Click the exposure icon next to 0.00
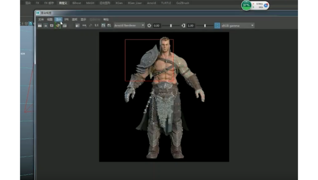The width and height of the screenshot is (318, 180). [x=149, y=25]
